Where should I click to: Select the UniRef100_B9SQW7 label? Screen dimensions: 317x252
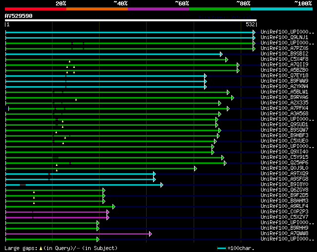click(x=284, y=130)
